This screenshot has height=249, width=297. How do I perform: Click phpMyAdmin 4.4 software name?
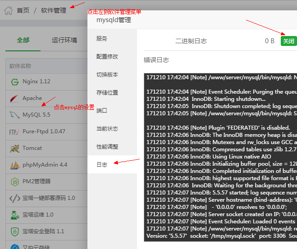(x=45, y=165)
